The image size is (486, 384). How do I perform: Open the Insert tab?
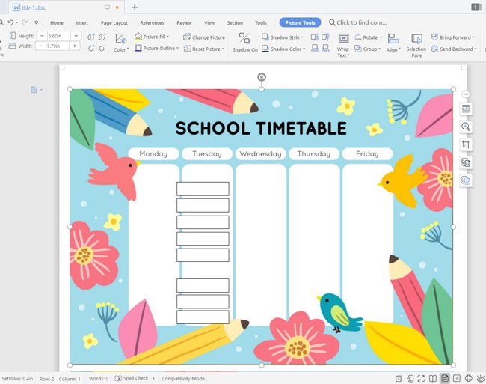(x=81, y=23)
